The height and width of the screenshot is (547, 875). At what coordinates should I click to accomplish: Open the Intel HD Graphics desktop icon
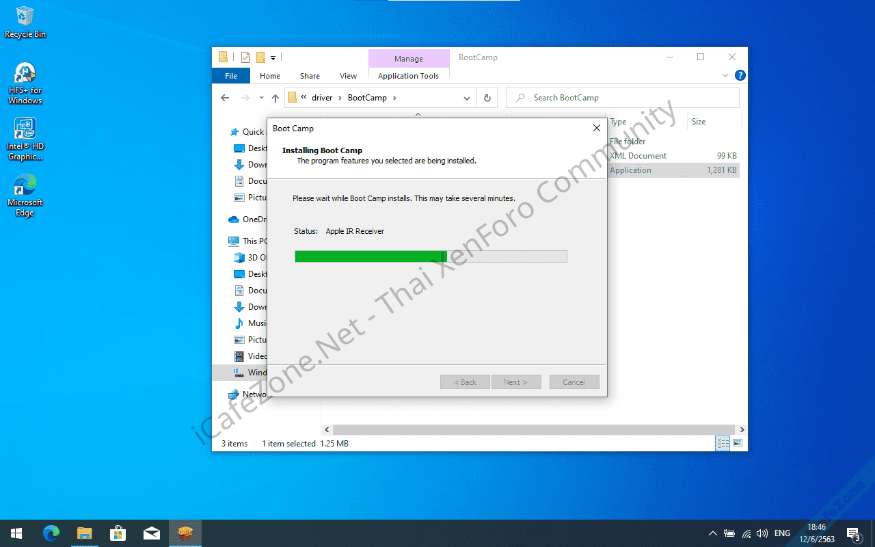25,139
